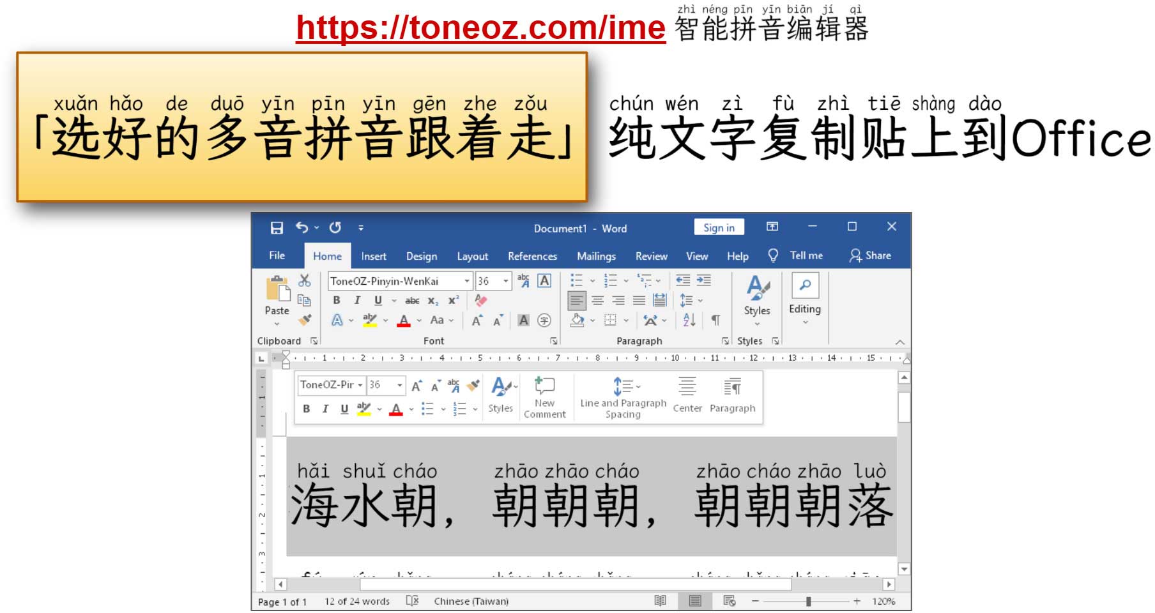Open ribbon font name dropdown ToneOZ-Pinyin-WenKai
The image size is (1155, 613).
click(467, 281)
